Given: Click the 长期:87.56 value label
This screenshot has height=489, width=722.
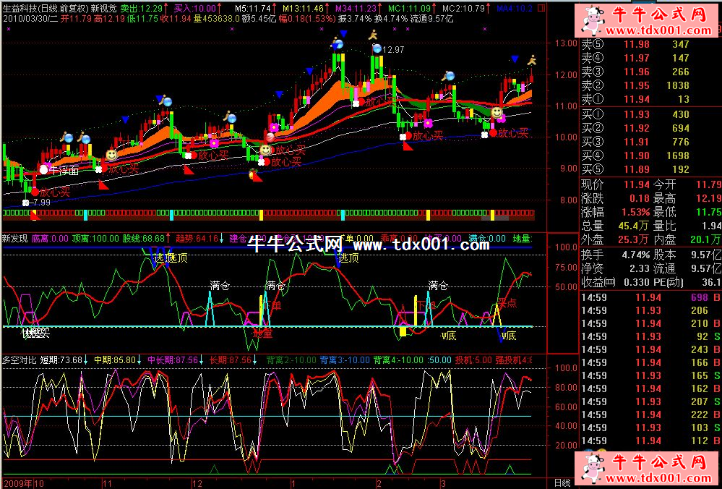Looking at the screenshot, I should [x=231, y=360].
